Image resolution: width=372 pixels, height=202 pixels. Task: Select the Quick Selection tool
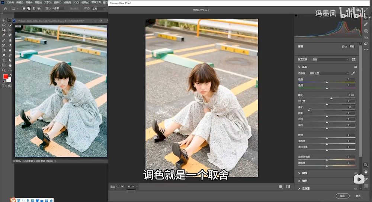[x=10, y=25]
